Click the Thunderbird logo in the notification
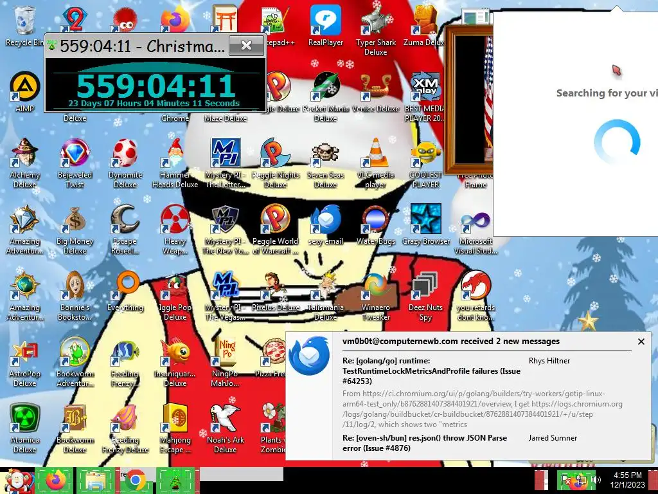This screenshot has height=494, width=658. (x=309, y=355)
